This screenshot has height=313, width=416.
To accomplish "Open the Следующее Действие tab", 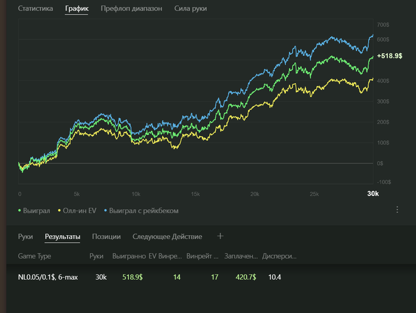I will [x=167, y=236].
